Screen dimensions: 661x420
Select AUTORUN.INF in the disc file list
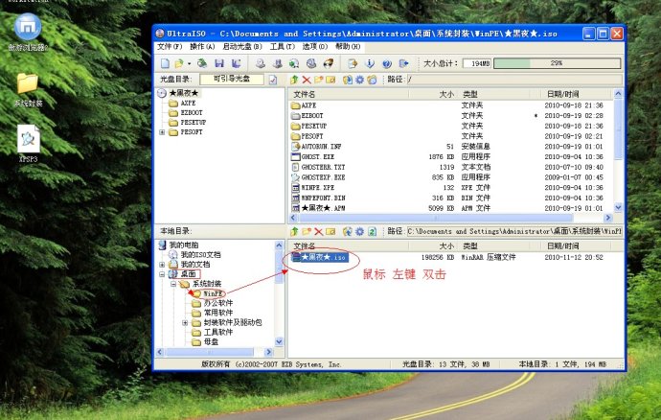pyautogui.click(x=321, y=147)
